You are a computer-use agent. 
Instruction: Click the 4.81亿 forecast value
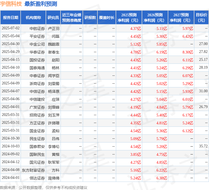click(162, 123)
